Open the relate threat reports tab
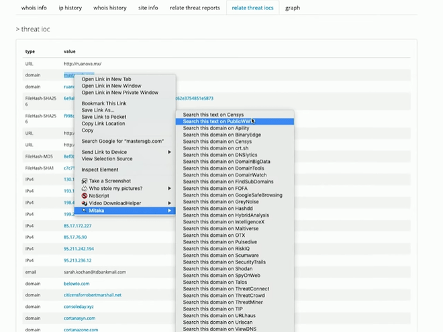This screenshot has width=443, height=332. pyautogui.click(x=195, y=8)
